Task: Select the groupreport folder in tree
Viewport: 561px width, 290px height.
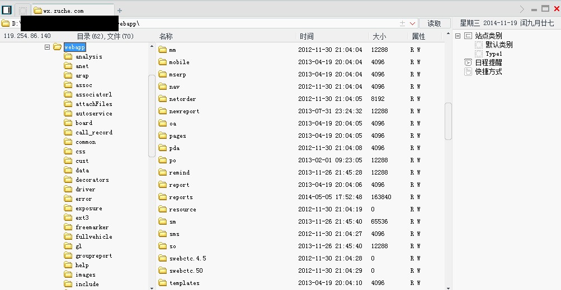Action: (94, 256)
